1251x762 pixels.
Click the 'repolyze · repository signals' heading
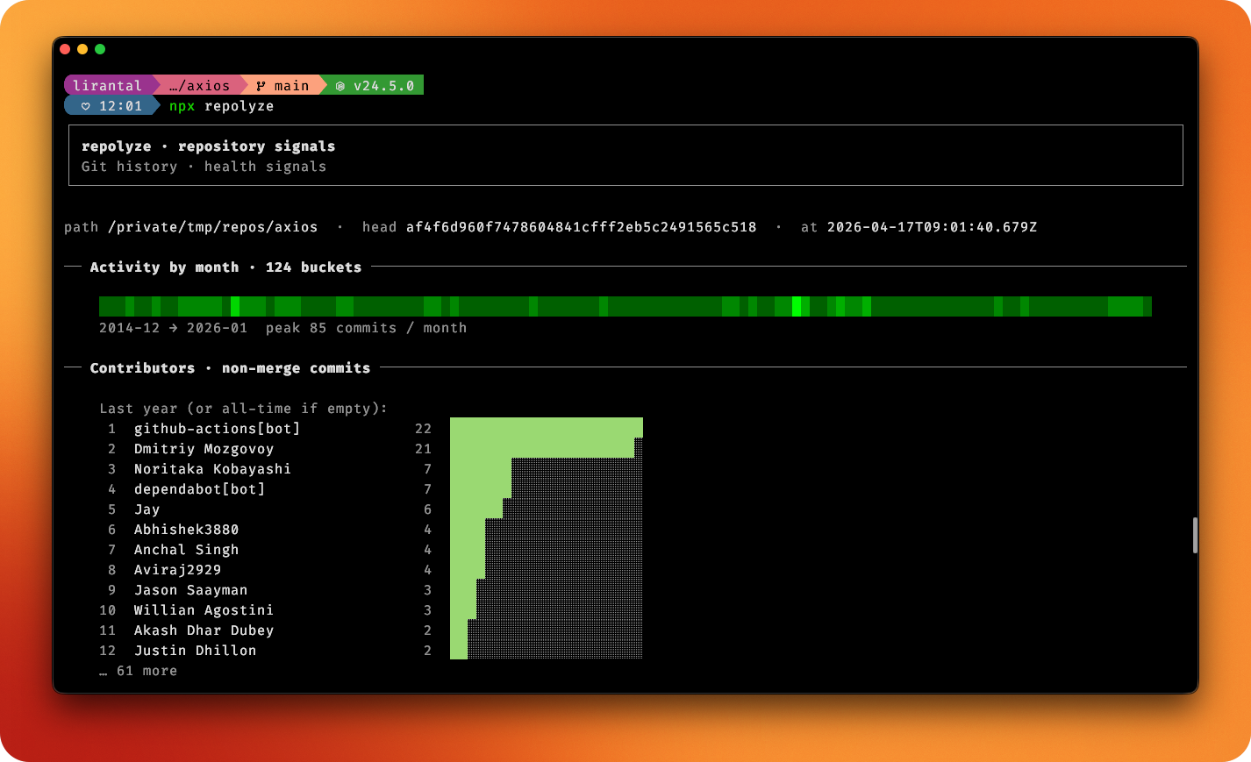tap(208, 146)
